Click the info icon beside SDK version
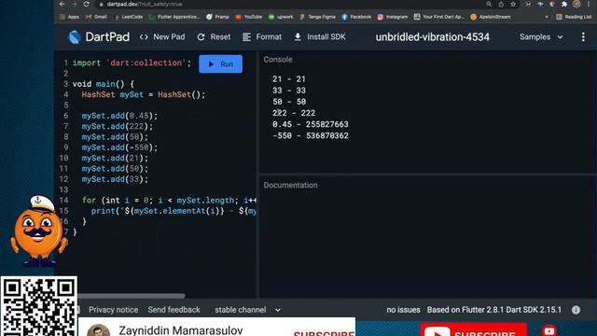597x336 pixels. pos(576,310)
